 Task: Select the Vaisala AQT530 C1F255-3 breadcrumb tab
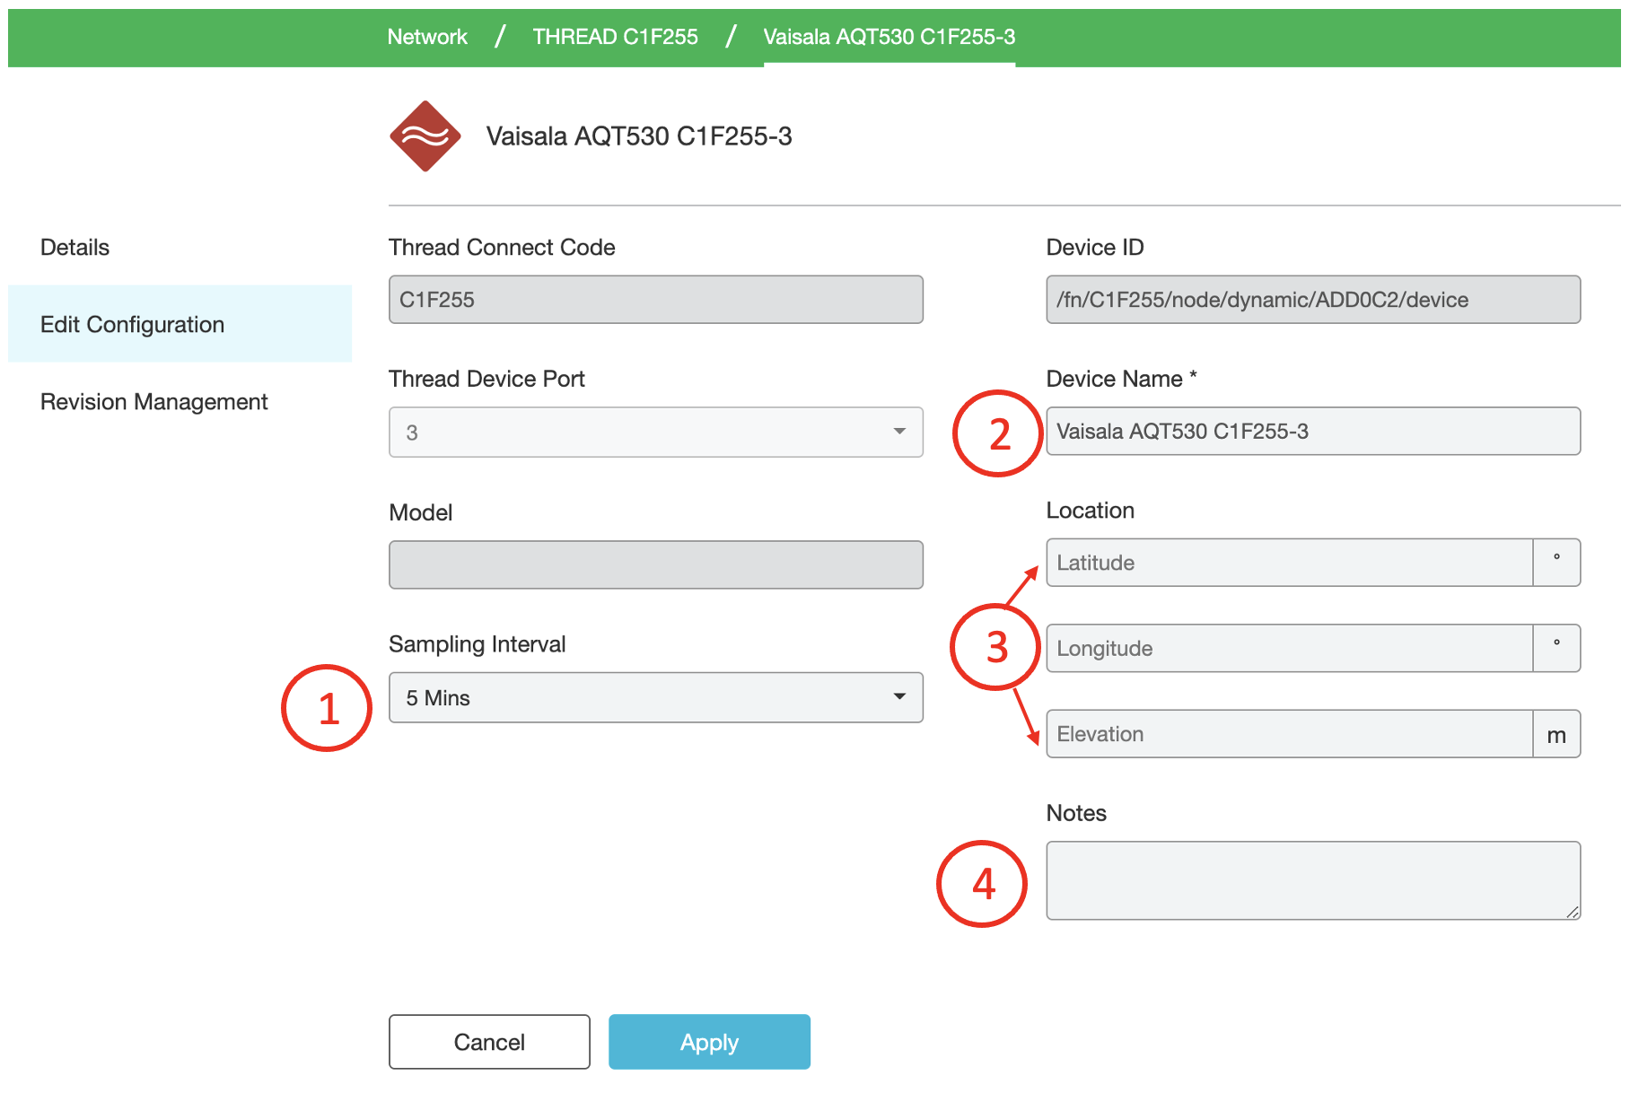889,37
